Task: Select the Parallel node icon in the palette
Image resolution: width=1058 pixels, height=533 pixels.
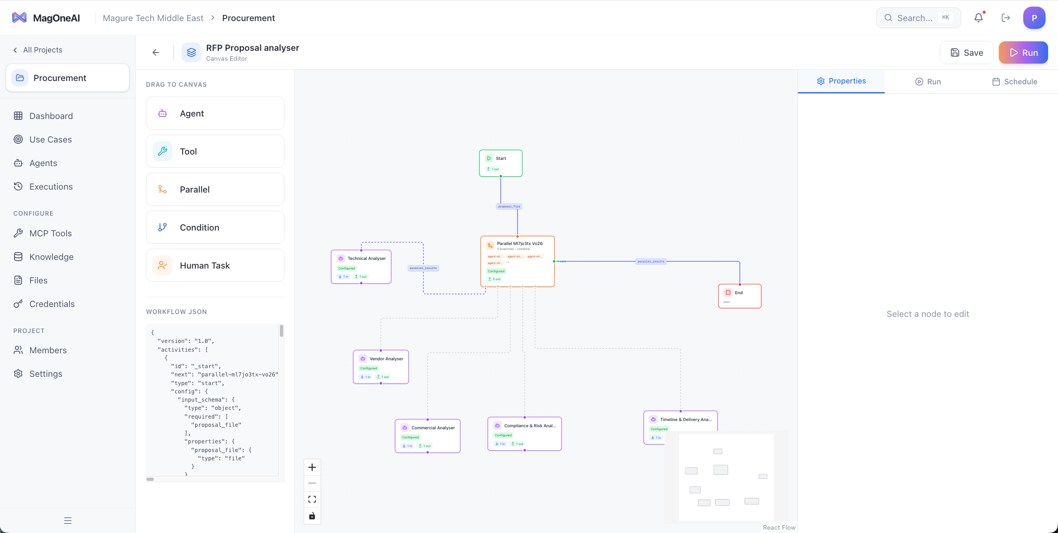Action: click(x=162, y=189)
